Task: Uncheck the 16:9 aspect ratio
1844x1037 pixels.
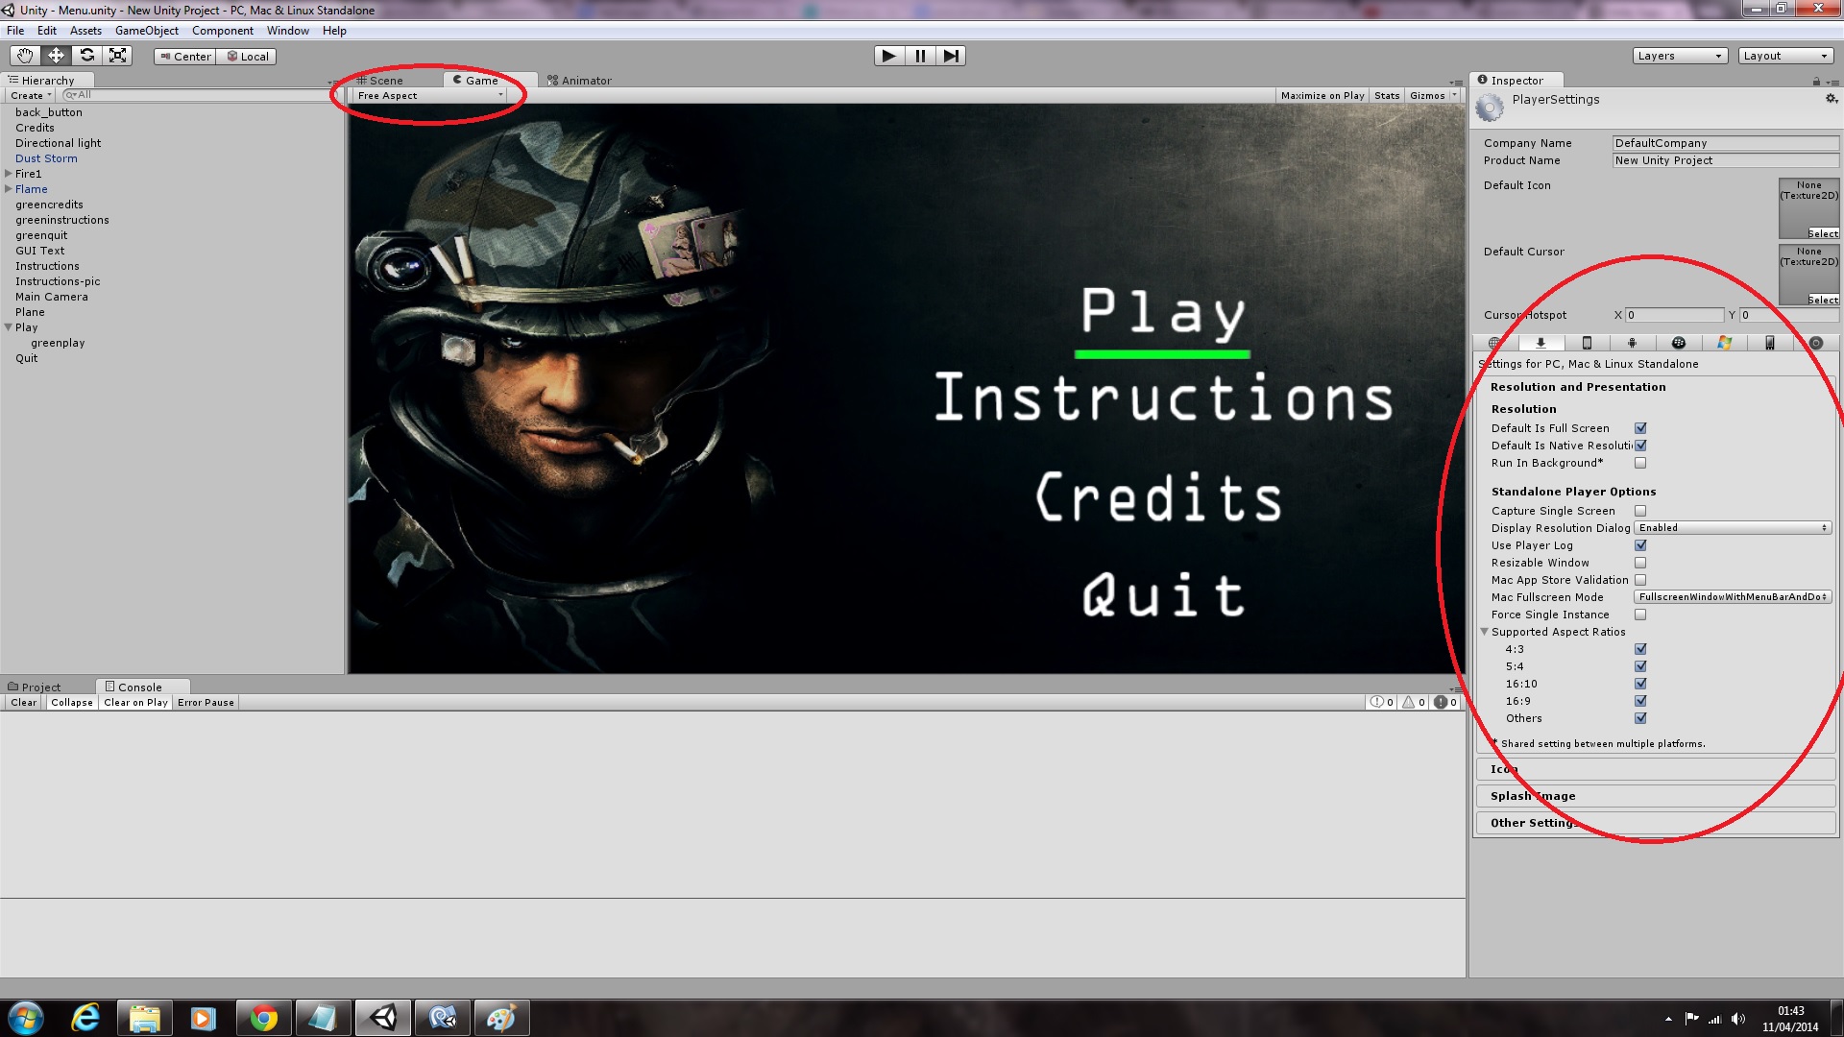Action: coord(1640,701)
